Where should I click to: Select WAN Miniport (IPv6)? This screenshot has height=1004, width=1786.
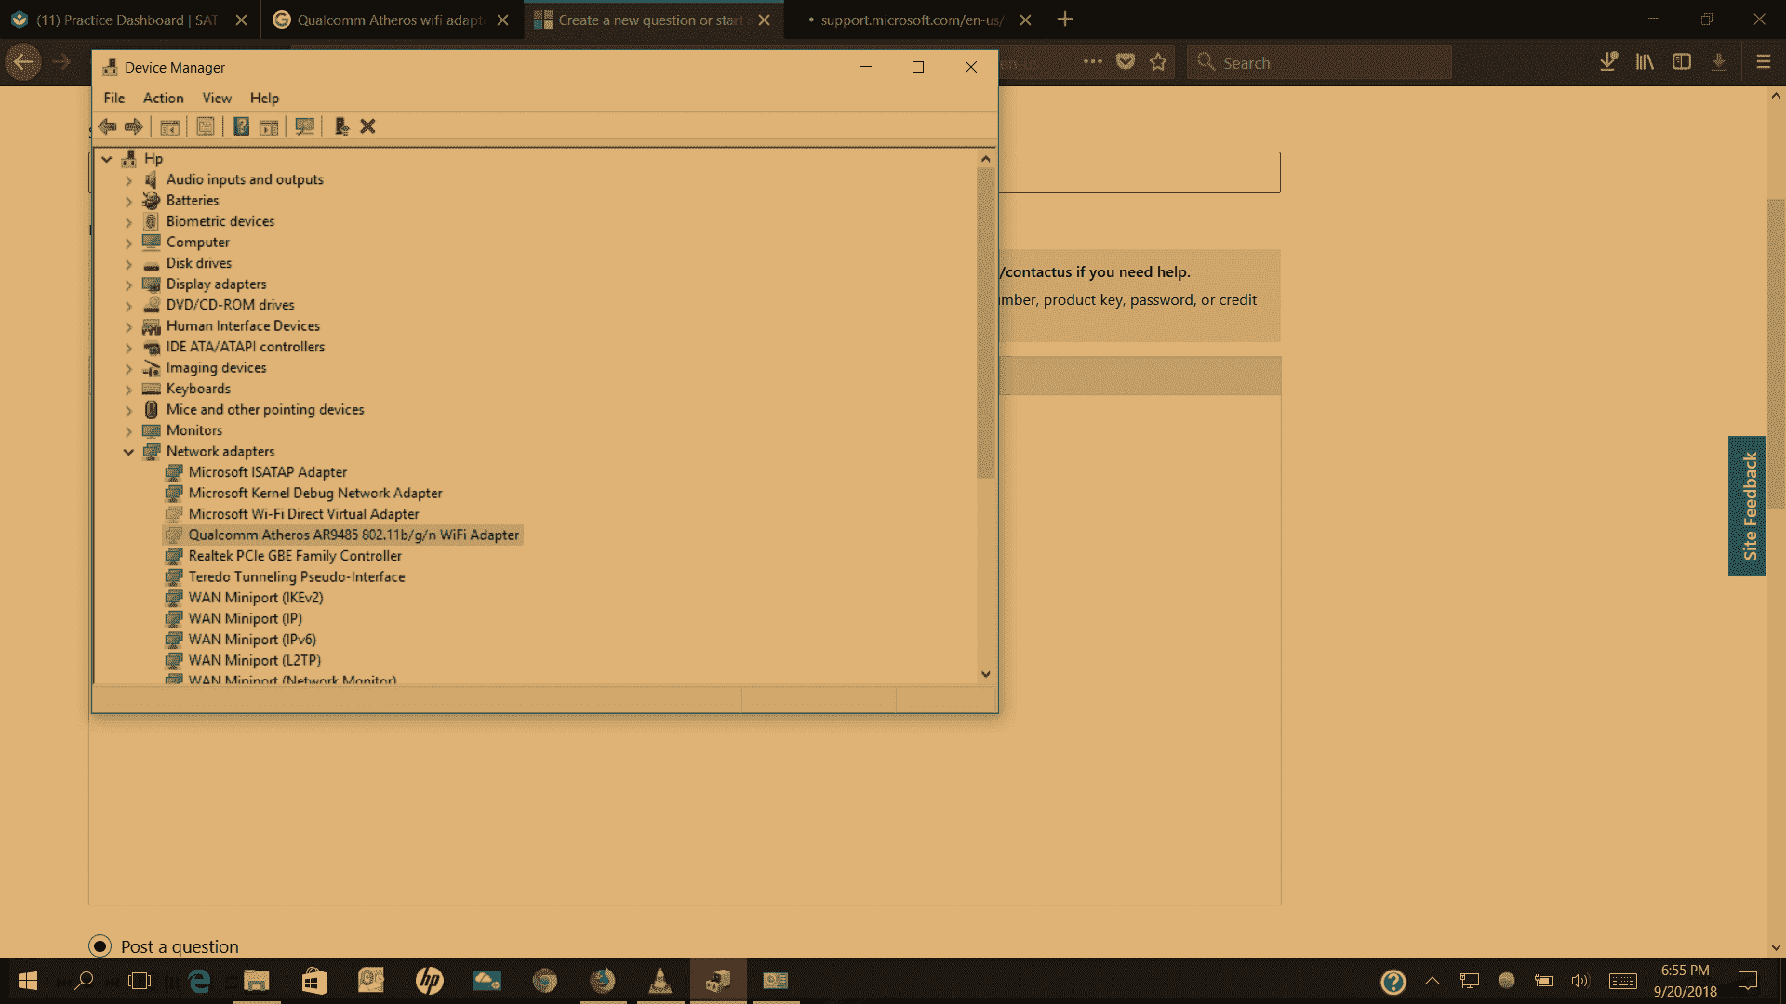252,640
